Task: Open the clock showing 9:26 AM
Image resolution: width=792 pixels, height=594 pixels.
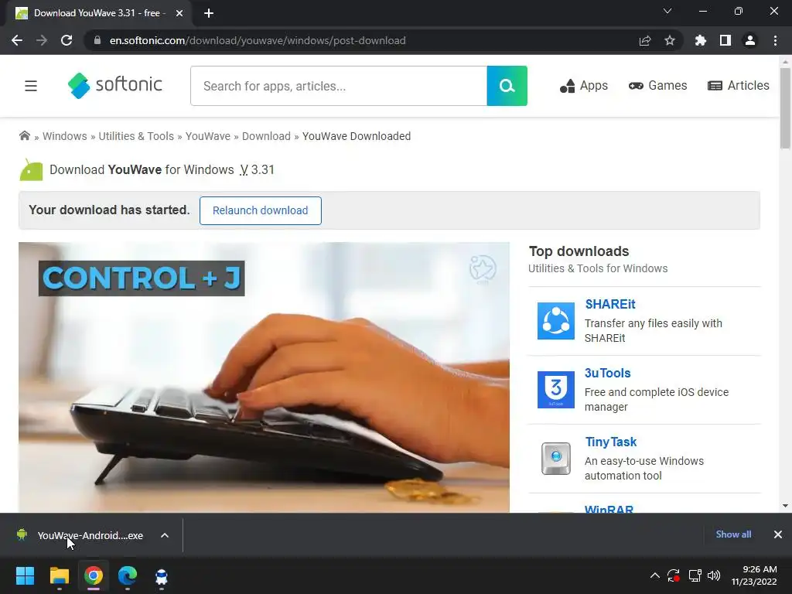Action: coord(753,575)
